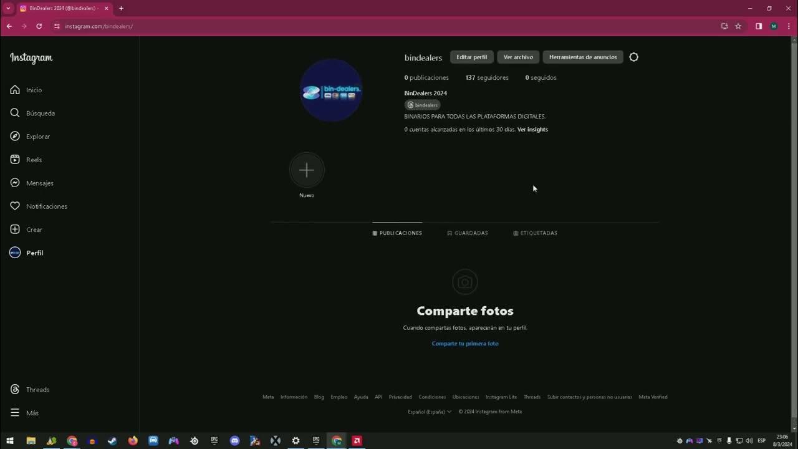Open Herramientas de anuncios
This screenshot has height=449, width=798.
click(x=583, y=57)
